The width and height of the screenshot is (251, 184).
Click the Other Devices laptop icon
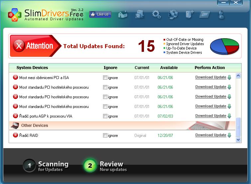point(15,126)
